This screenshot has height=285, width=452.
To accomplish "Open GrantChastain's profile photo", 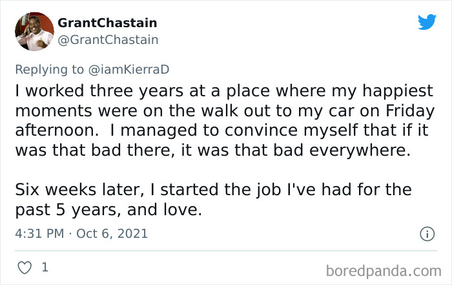I will (x=33, y=31).
